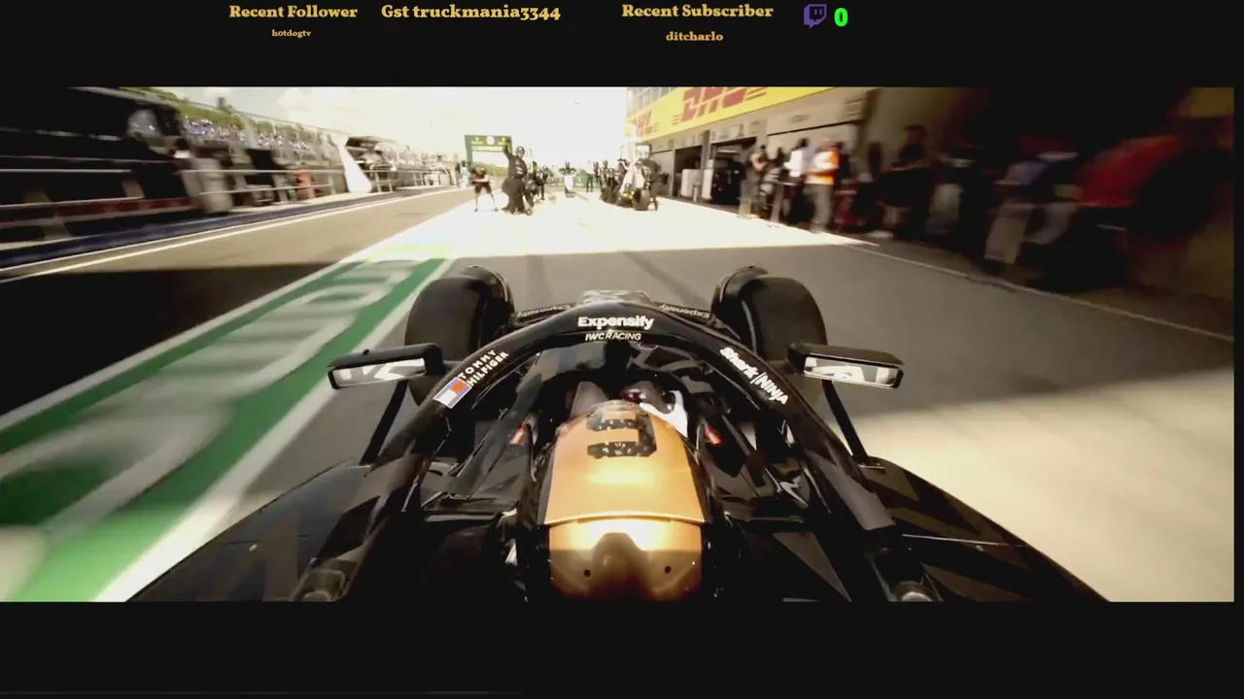1244x699 pixels.
Task: Click the follower name 'hotdogtv'
Action: (292, 33)
